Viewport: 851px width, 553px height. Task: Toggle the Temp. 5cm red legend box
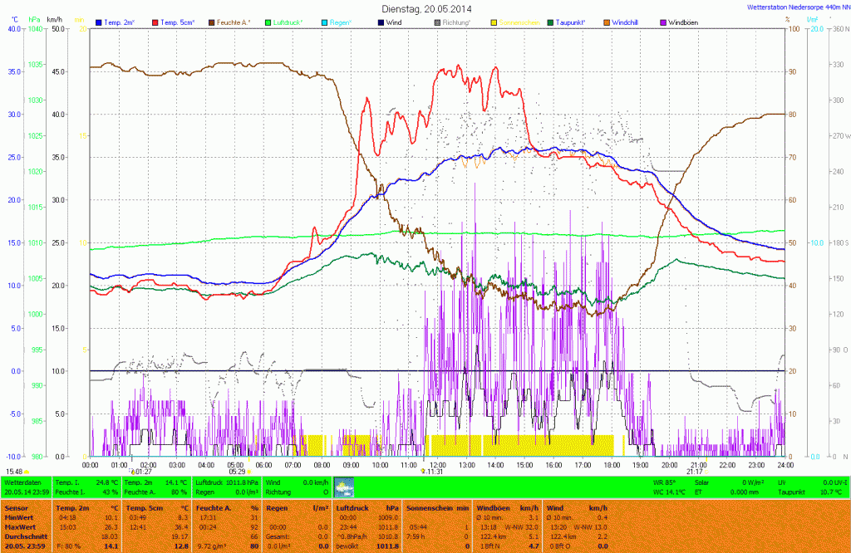(x=155, y=22)
